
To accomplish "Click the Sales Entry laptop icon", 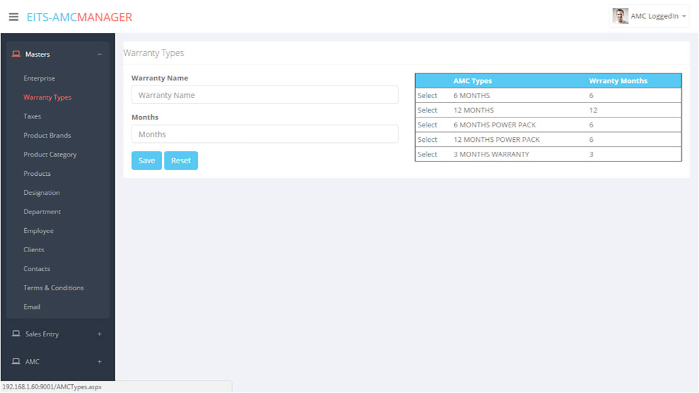I will coord(16,334).
